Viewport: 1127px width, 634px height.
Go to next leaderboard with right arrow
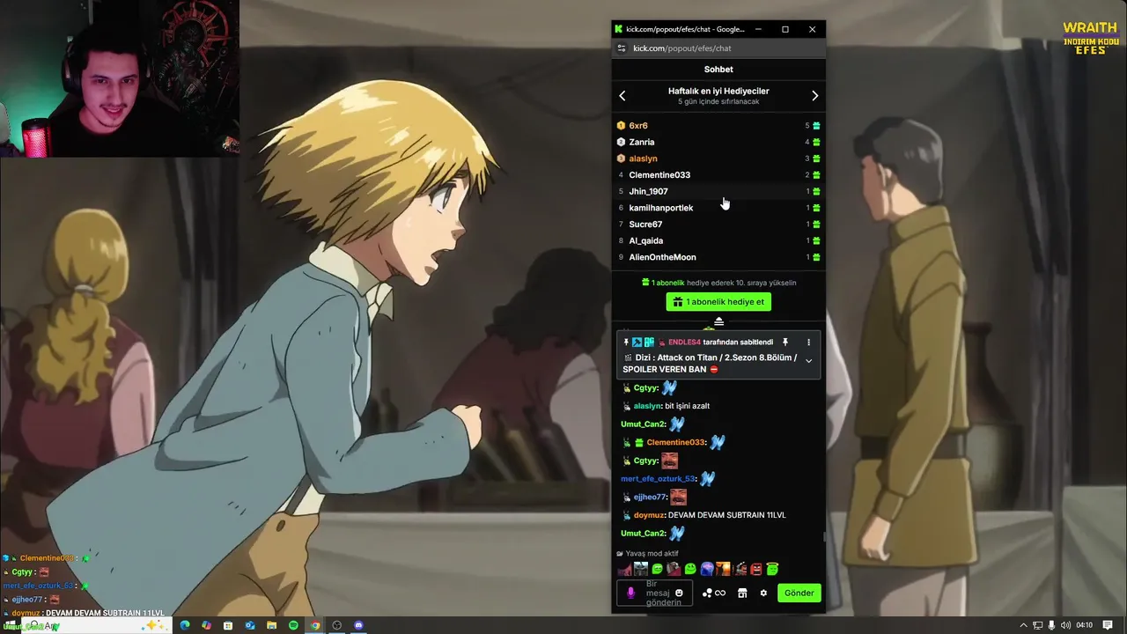click(814, 96)
